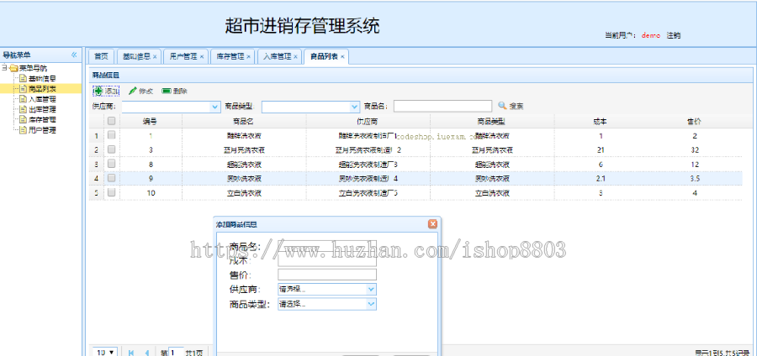Switch to the 入库管理 tab

tap(277, 56)
